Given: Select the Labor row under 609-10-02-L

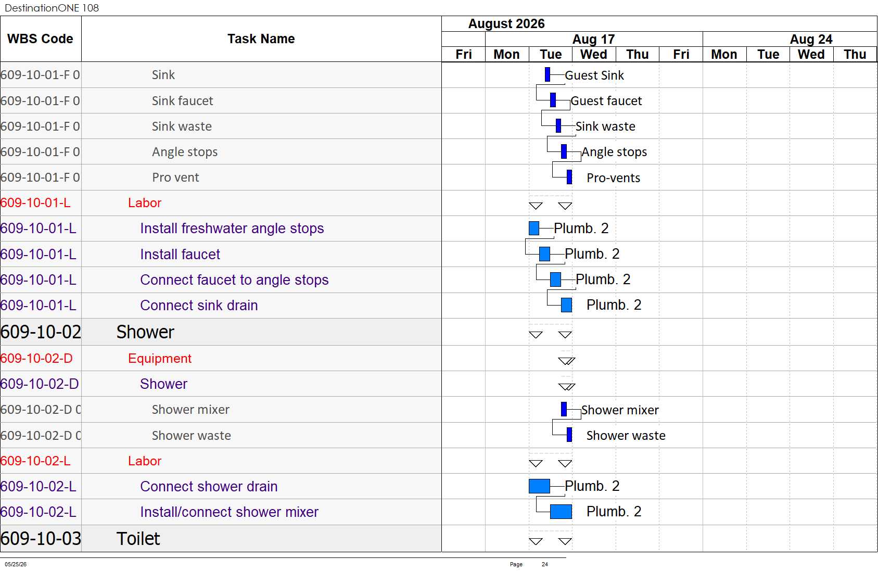Looking at the screenshot, I should pyautogui.click(x=221, y=461).
